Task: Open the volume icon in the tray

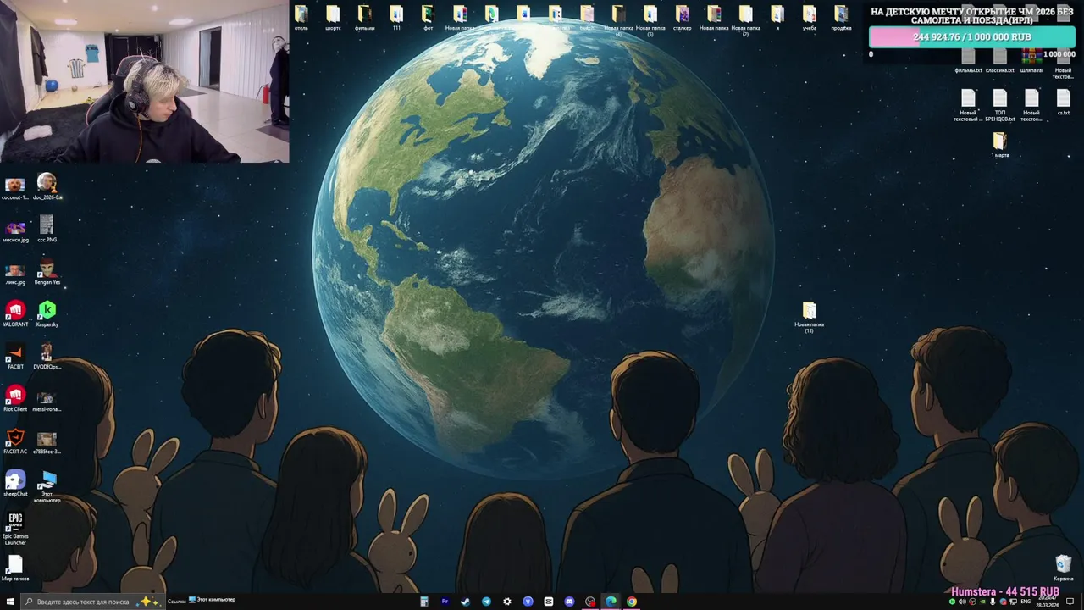Action: pos(962,602)
